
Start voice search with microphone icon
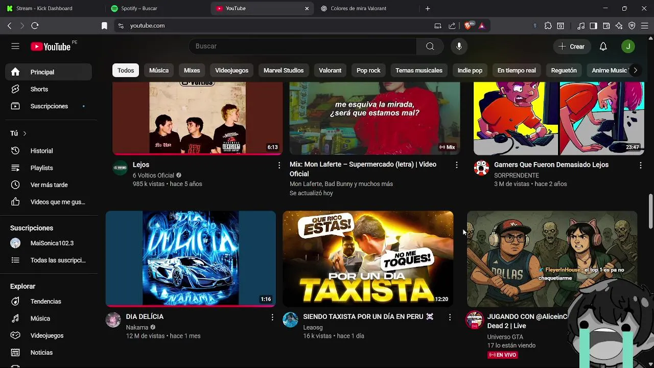[x=459, y=47]
